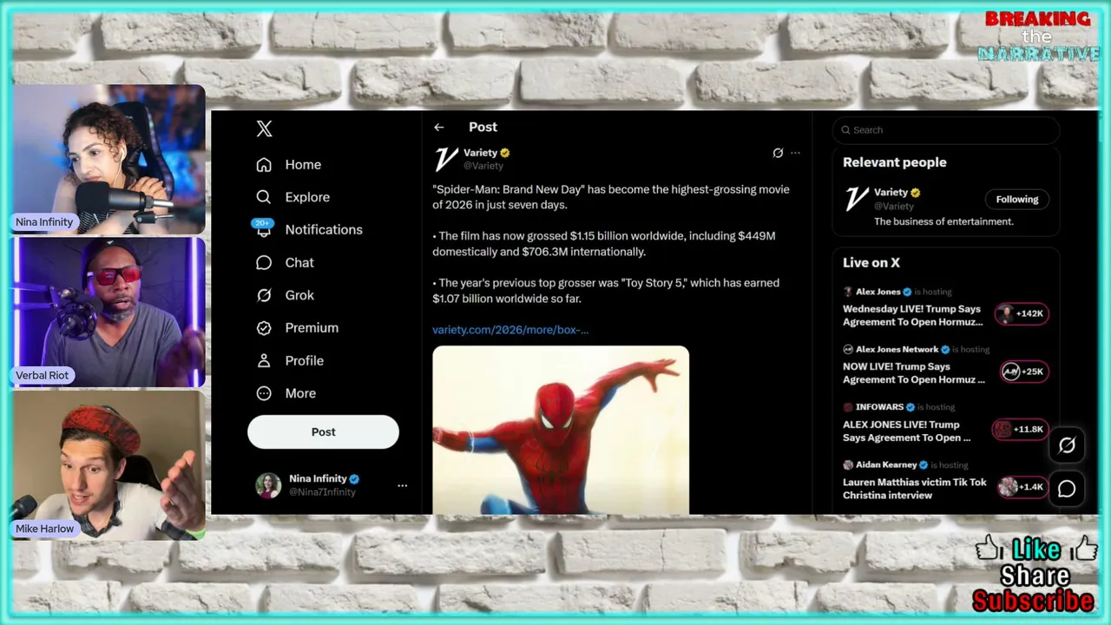Click the Post page heading

pyautogui.click(x=483, y=127)
